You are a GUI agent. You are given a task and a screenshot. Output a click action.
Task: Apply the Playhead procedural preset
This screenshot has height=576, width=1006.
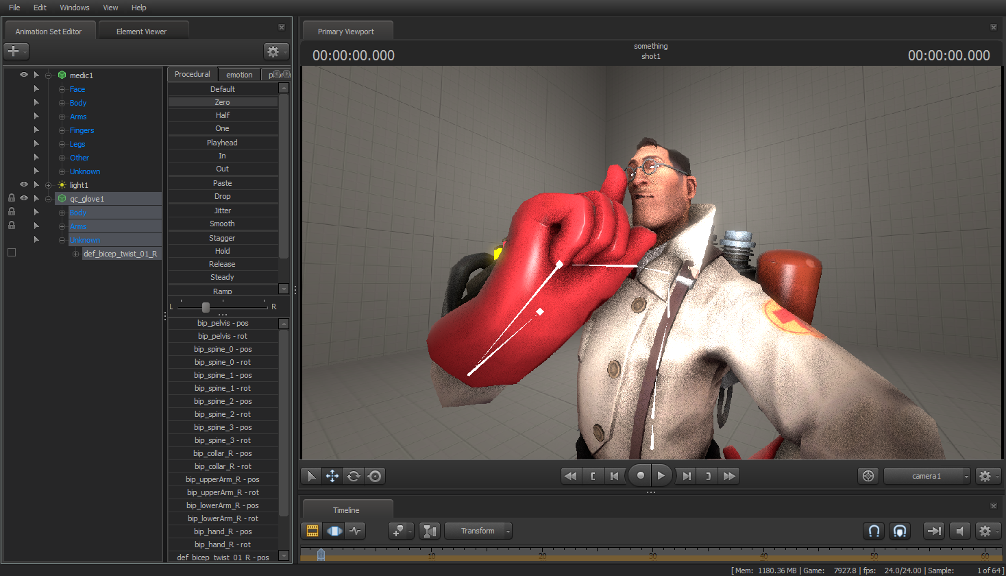223,143
